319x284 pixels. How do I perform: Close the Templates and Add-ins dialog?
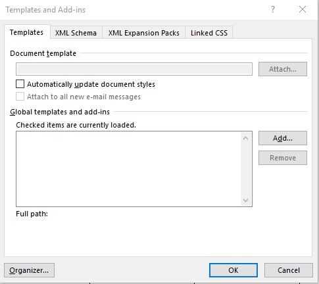(303, 9)
